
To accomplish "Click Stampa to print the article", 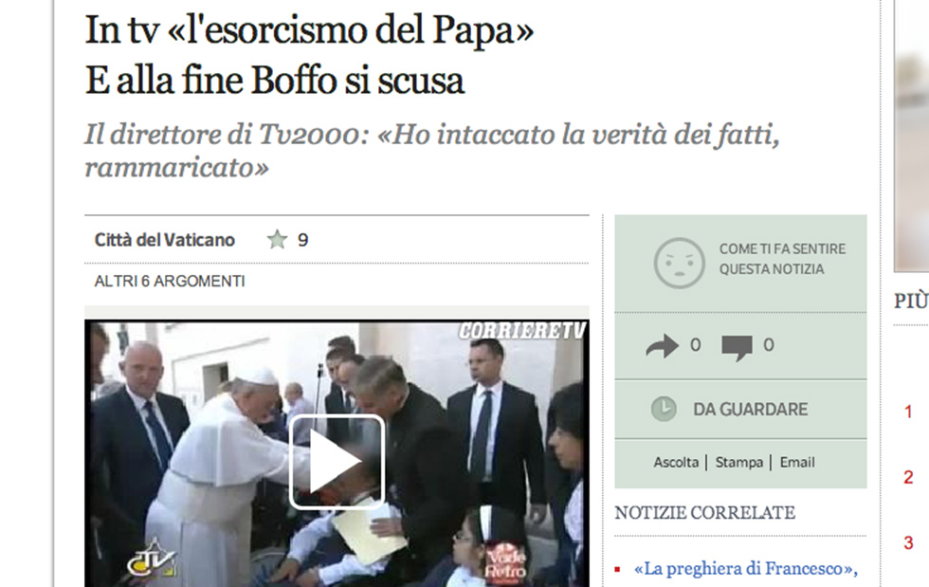I will tap(738, 463).
